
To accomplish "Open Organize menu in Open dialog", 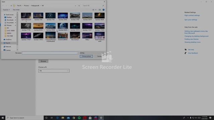I will pos(6,10).
